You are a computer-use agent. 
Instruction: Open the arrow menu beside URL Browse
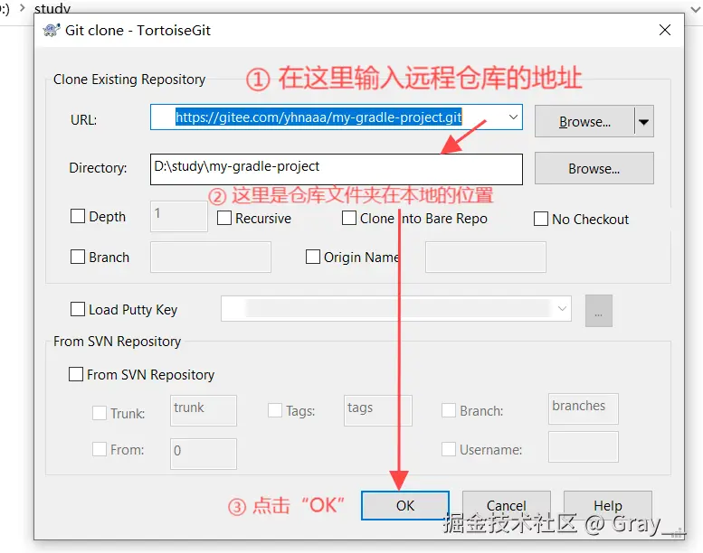point(644,121)
